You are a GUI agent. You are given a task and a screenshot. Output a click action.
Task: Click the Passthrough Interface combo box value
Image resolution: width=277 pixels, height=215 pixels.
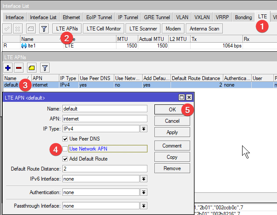[x=101, y=206]
